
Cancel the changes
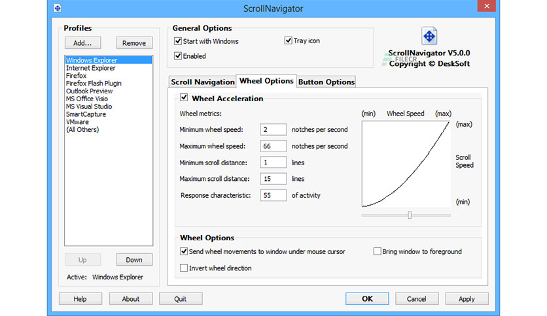[x=417, y=299]
